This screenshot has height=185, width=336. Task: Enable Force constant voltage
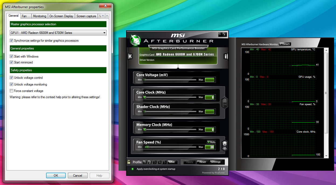pyautogui.click(x=11, y=91)
